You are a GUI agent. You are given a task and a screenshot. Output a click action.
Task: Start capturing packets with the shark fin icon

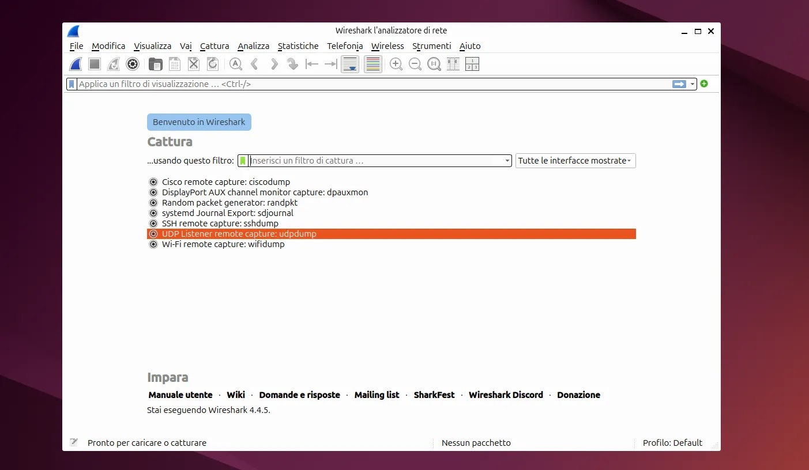76,64
